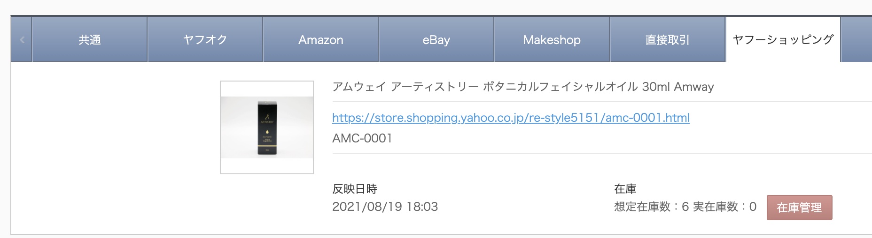872x238 pixels.
Task: Click the 2021/08/19 18:03 timestamp
Action: click(x=385, y=207)
